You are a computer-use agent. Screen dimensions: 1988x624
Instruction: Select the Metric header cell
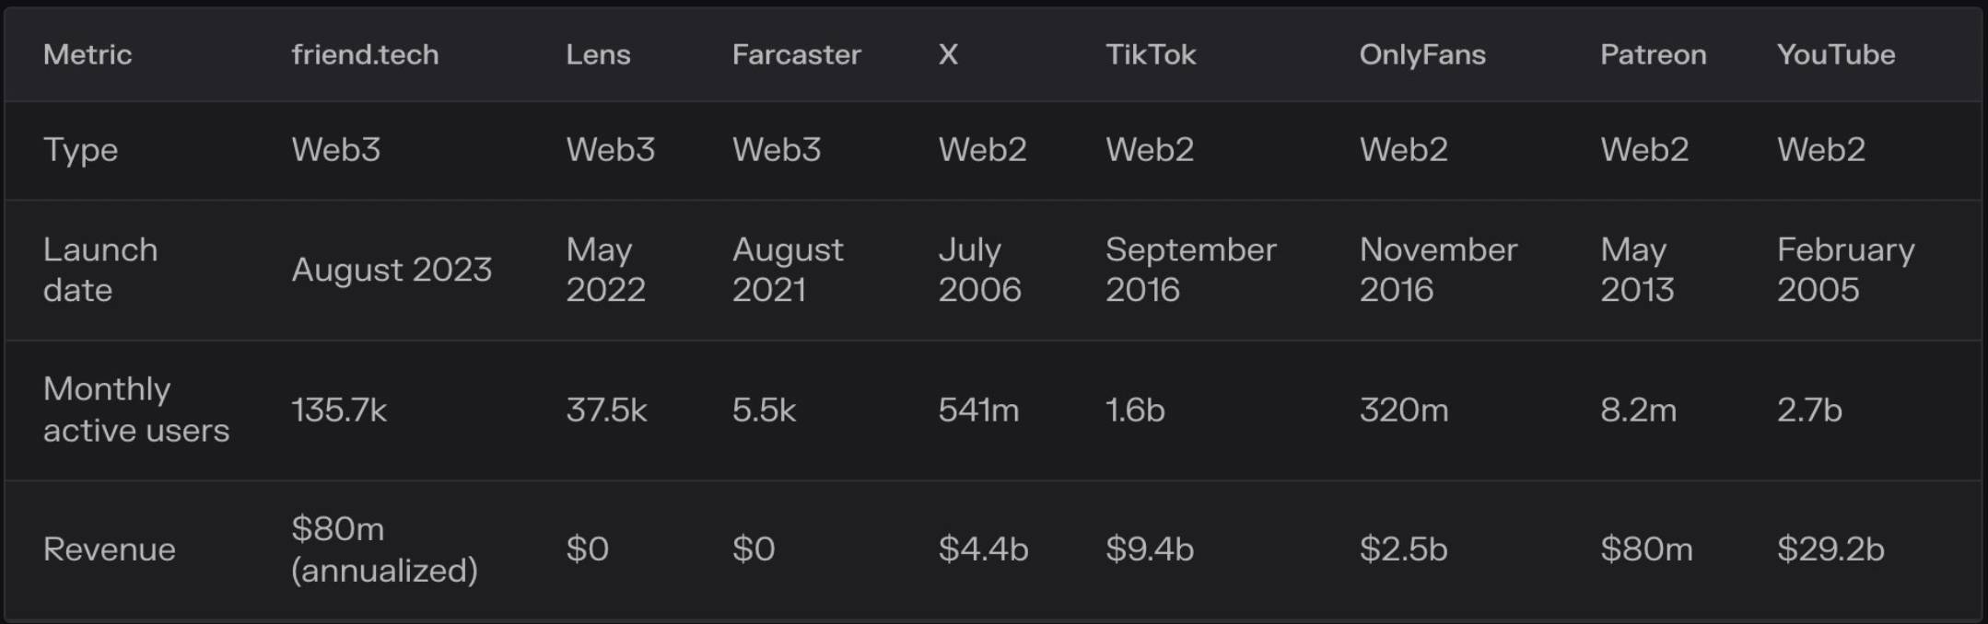tap(88, 54)
